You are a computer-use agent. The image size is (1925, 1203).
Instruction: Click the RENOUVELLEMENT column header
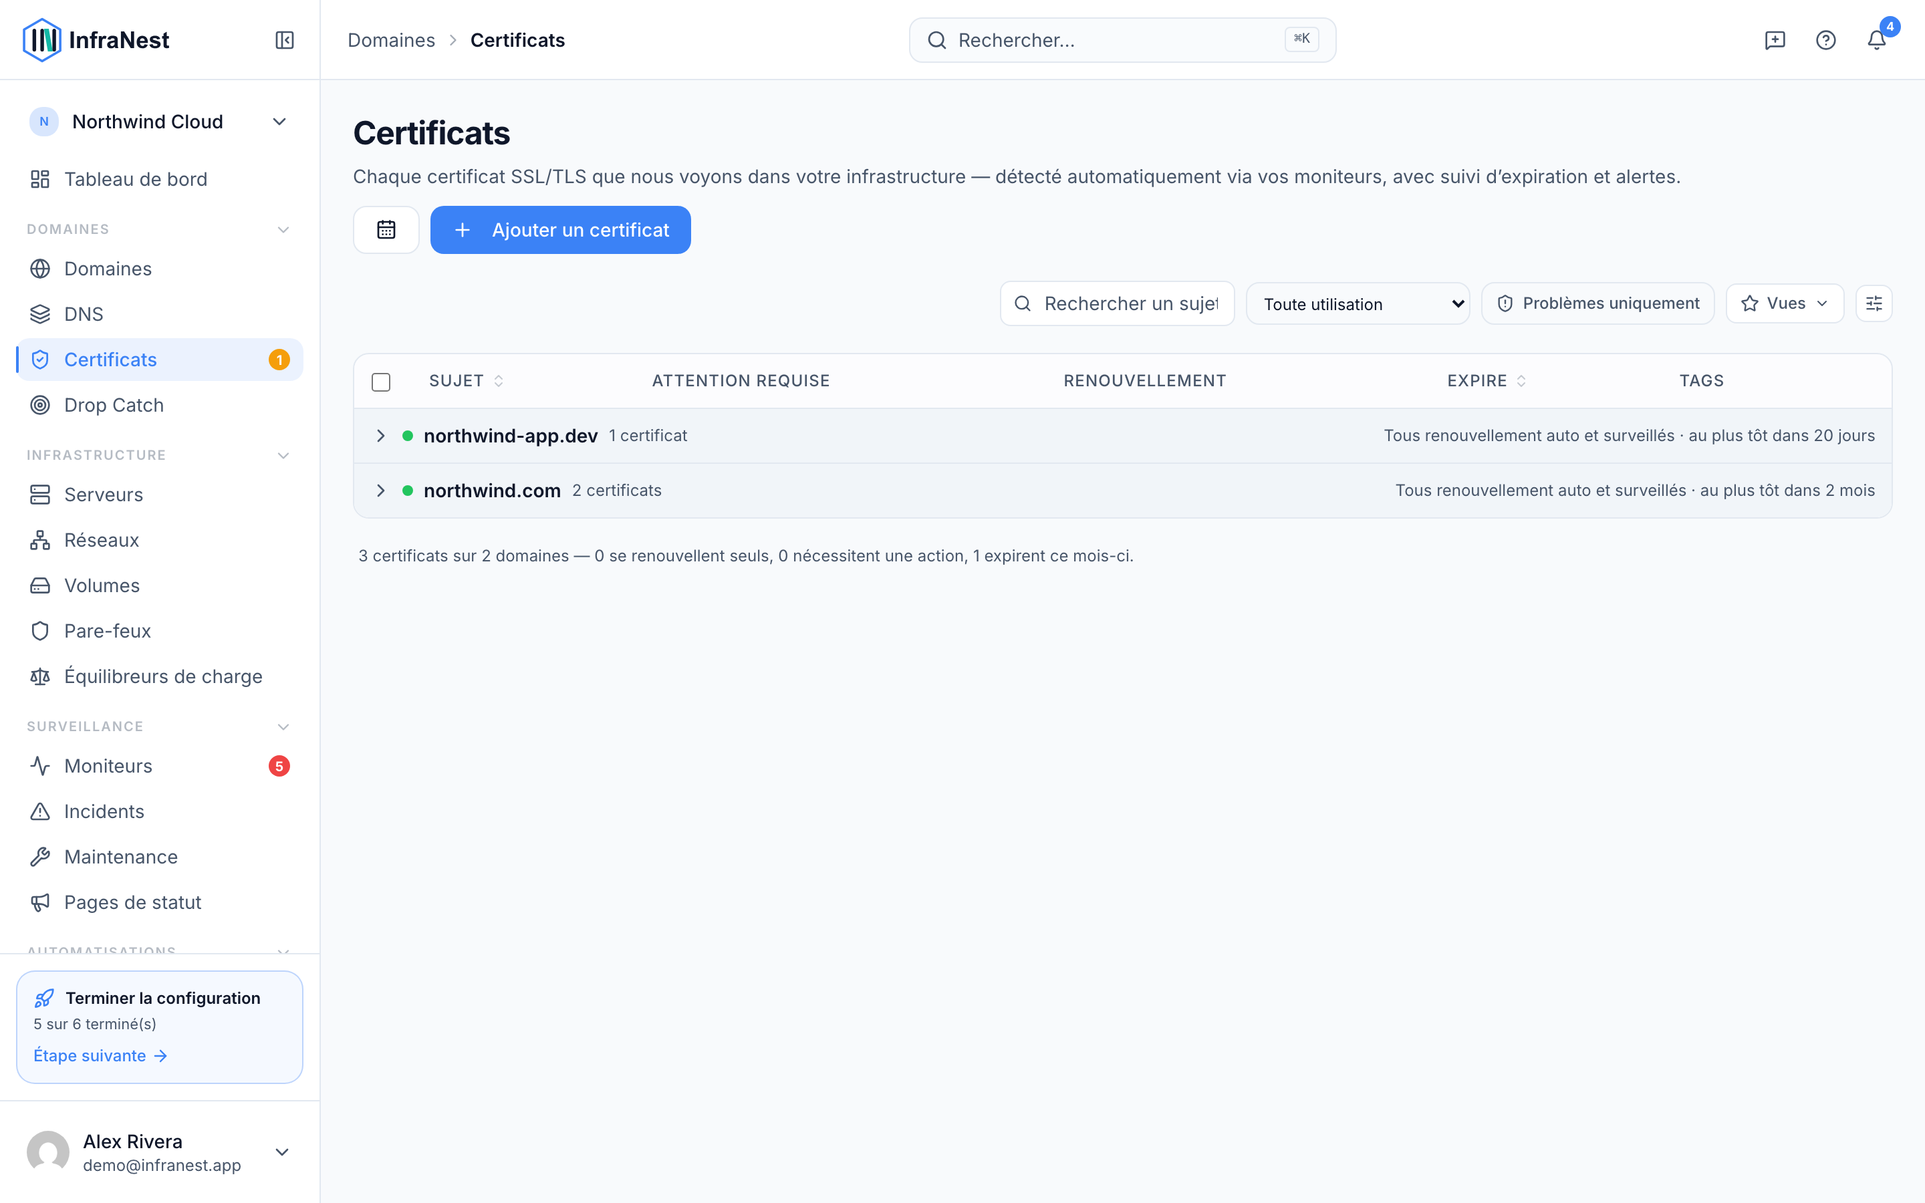click(1145, 381)
